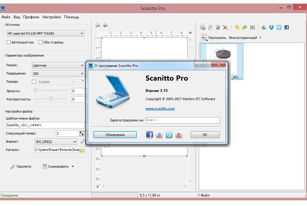Select the scanned image thumbnail

click(222, 61)
